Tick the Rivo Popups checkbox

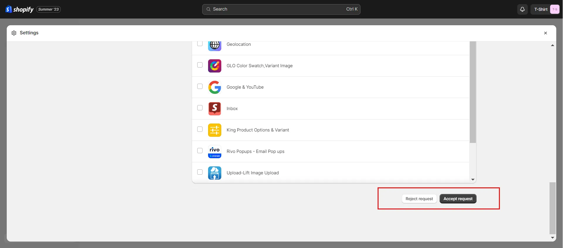pos(200,151)
